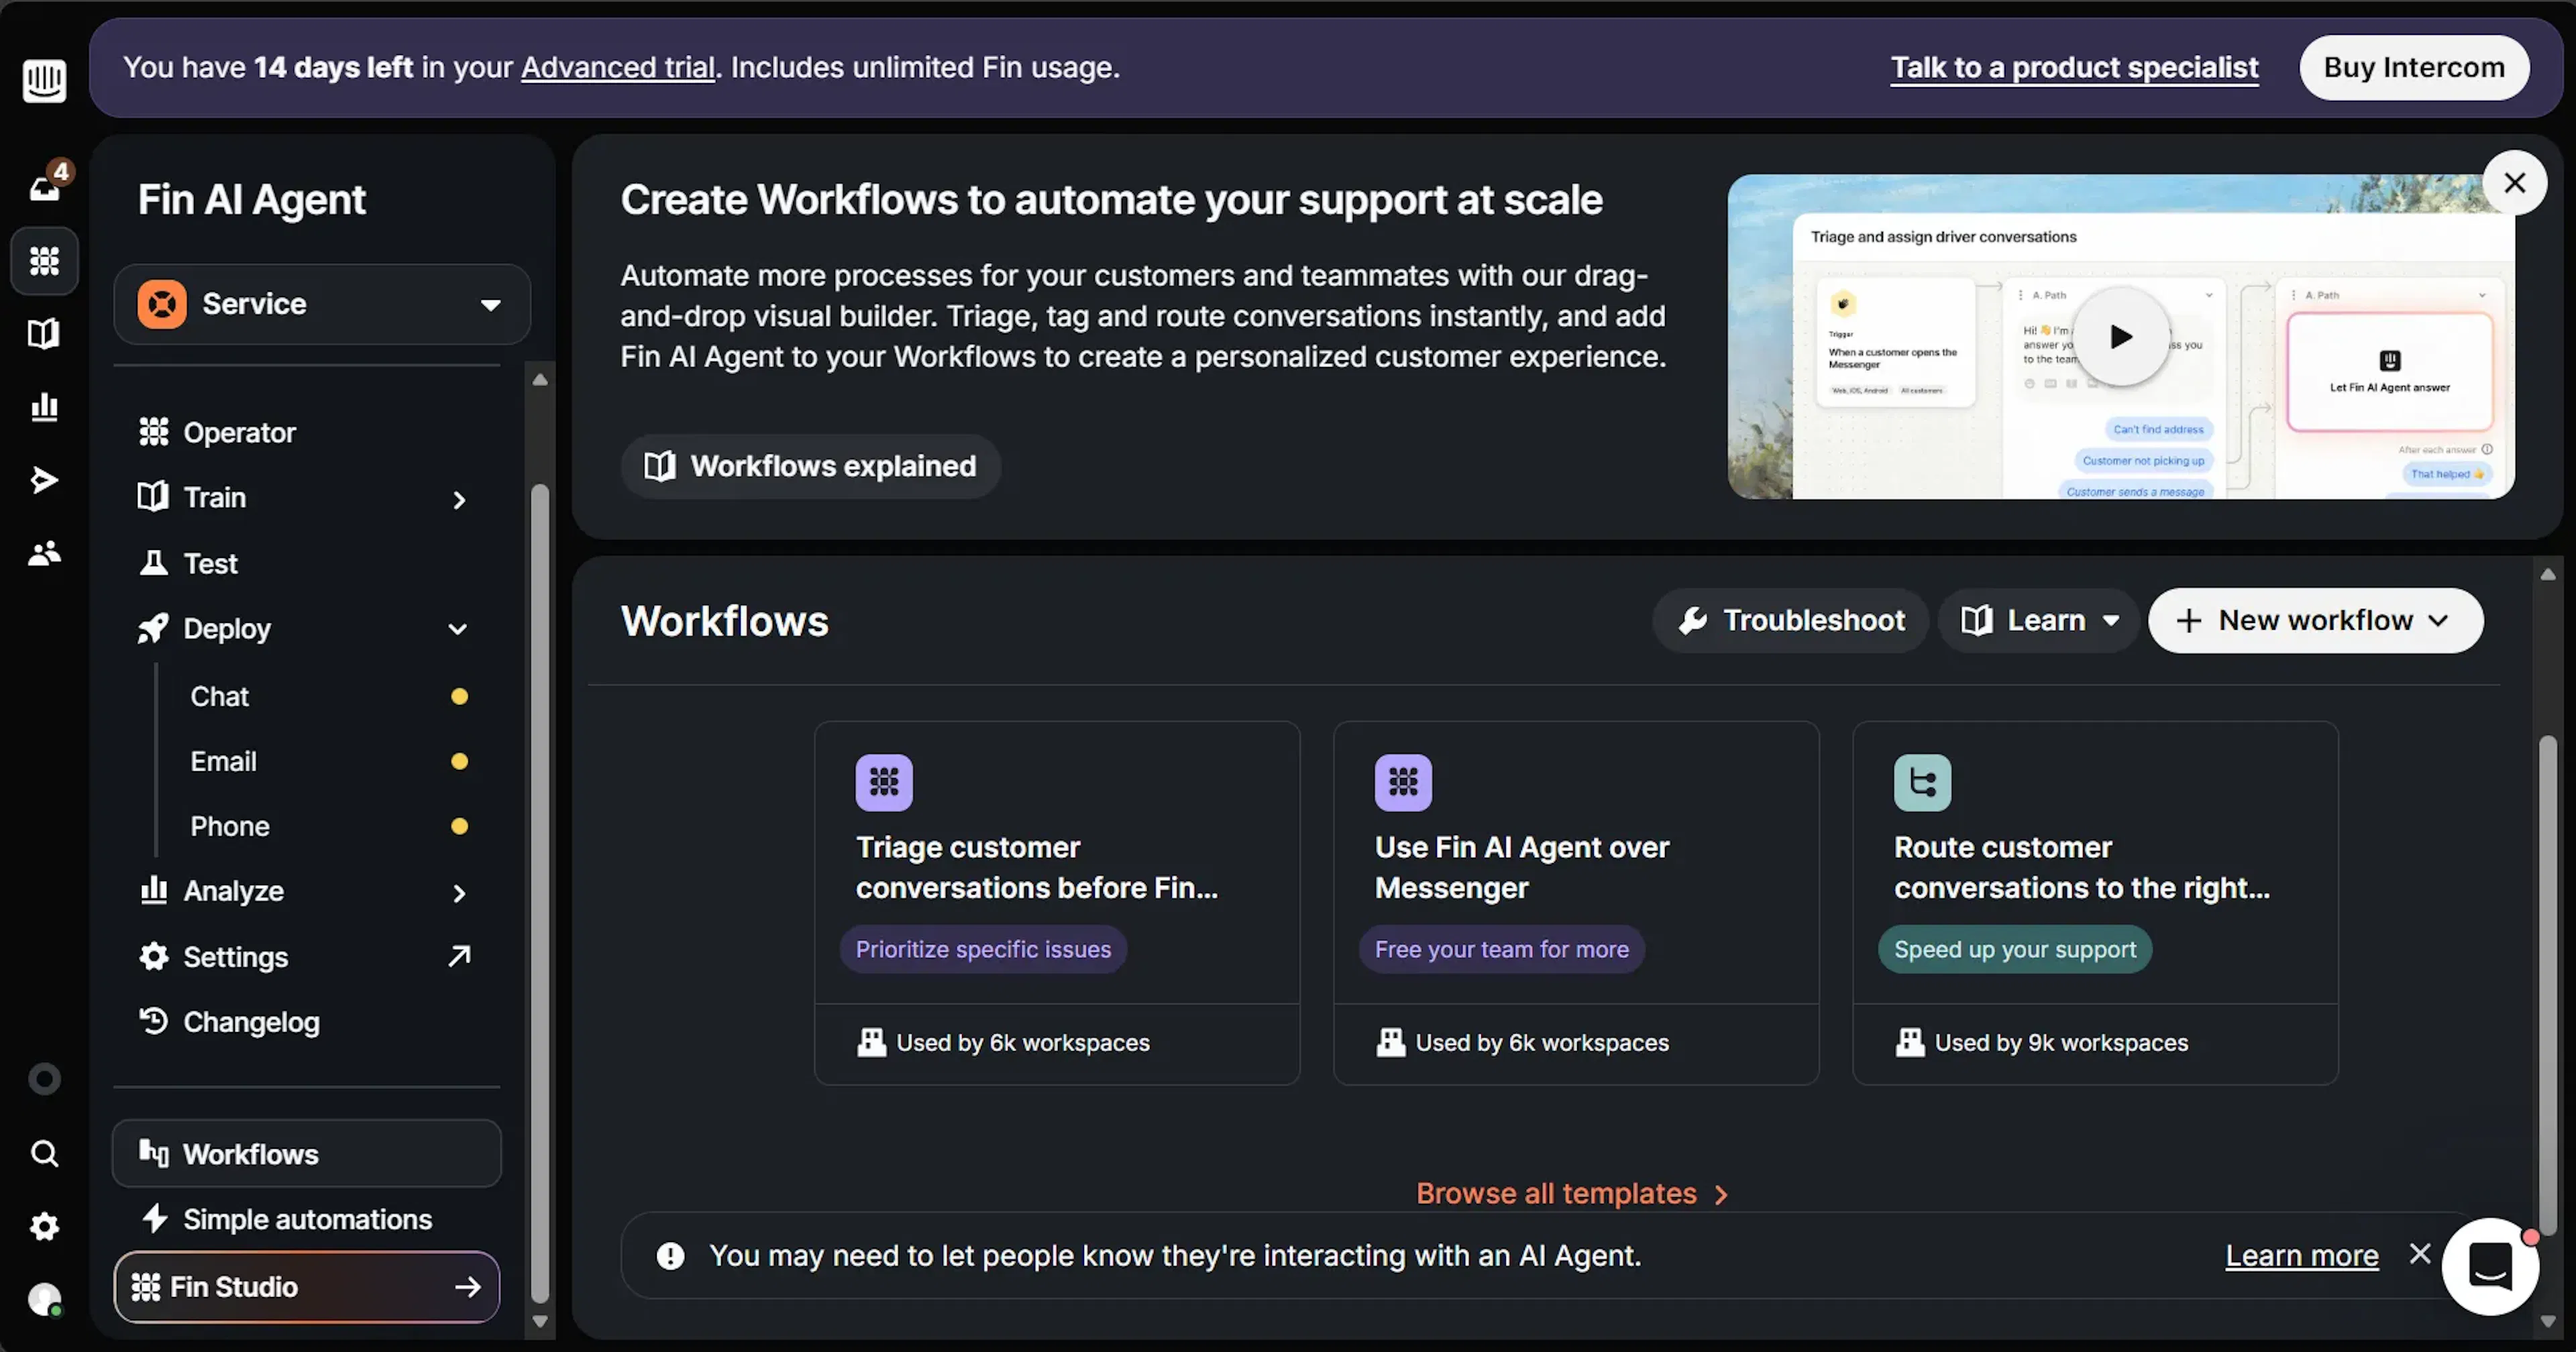Viewport: 2576px width, 1352px height.
Task: Click the circle ring icon in left rail
Action: click(x=44, y=1079)
